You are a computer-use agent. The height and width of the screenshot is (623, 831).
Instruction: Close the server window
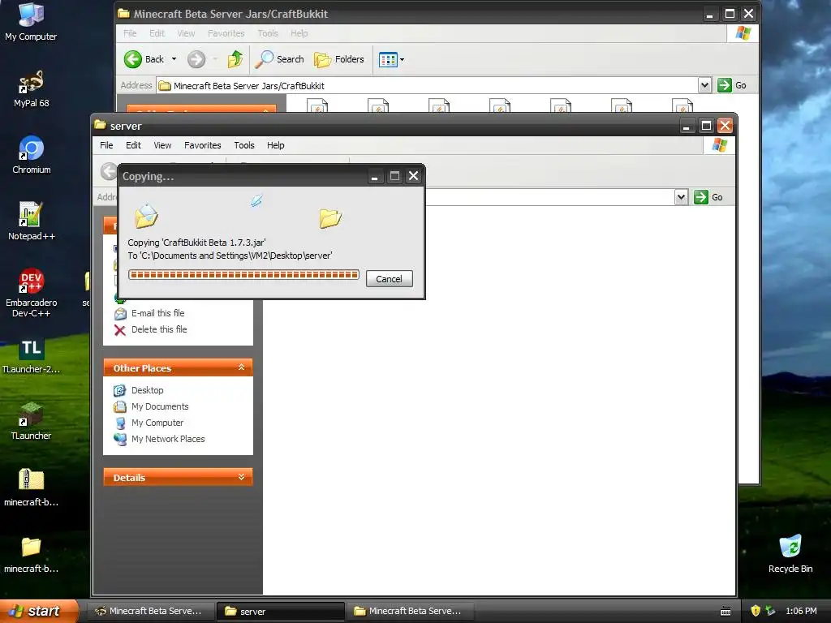tap(725, 126)
